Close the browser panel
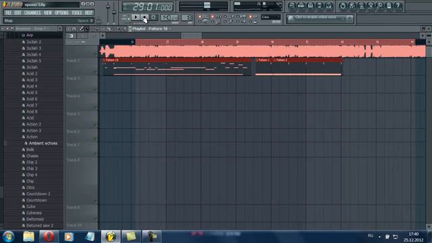The height and width of the screenshot is (243, 432). pyautogui.click(x=60, y=28)
